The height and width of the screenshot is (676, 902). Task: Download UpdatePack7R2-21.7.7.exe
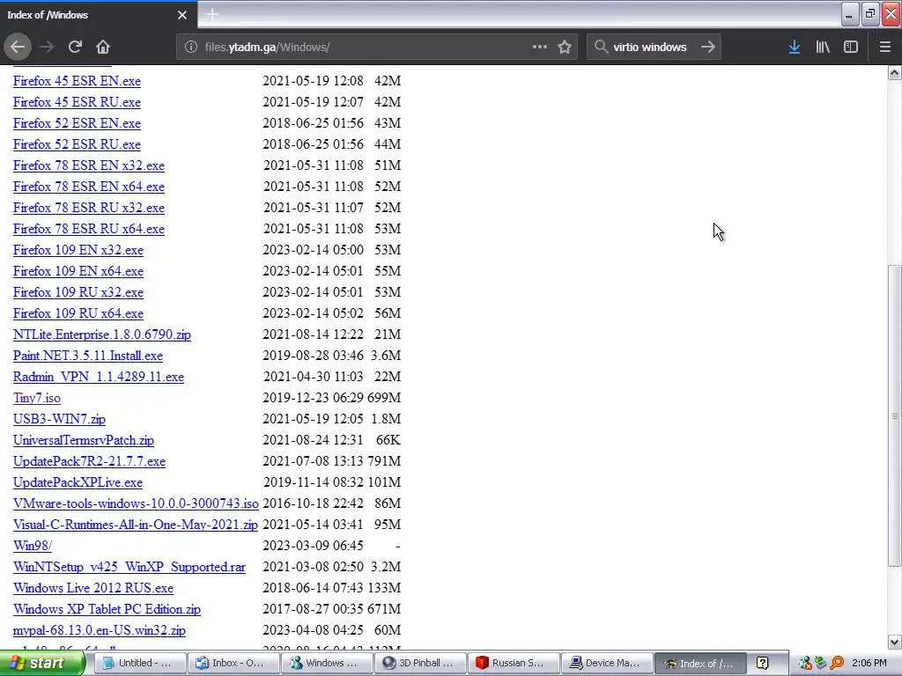[x=89, y=461]
